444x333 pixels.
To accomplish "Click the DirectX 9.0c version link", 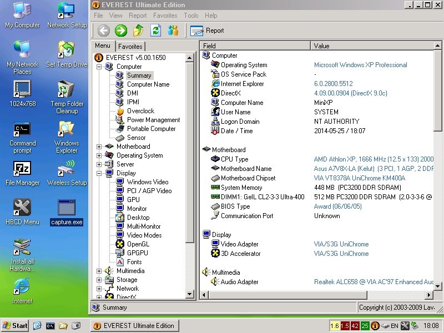I will point(351,93).
